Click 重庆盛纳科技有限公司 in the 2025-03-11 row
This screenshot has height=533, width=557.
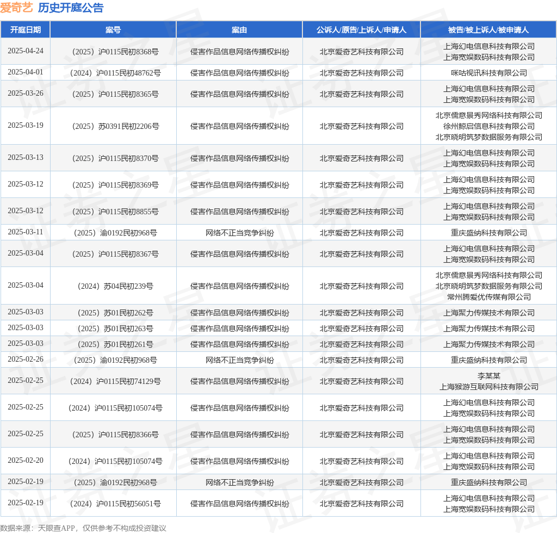pos(489,233)
